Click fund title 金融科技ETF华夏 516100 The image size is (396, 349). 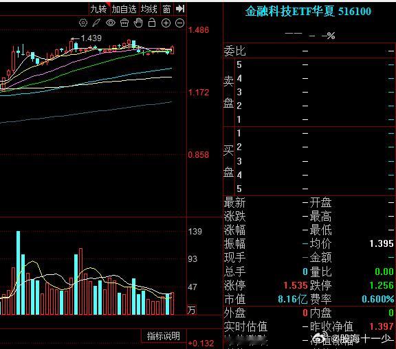pos(308,12)
